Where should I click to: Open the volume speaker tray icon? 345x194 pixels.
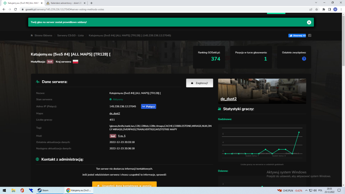pyautogui.click(x=315, y=191)
